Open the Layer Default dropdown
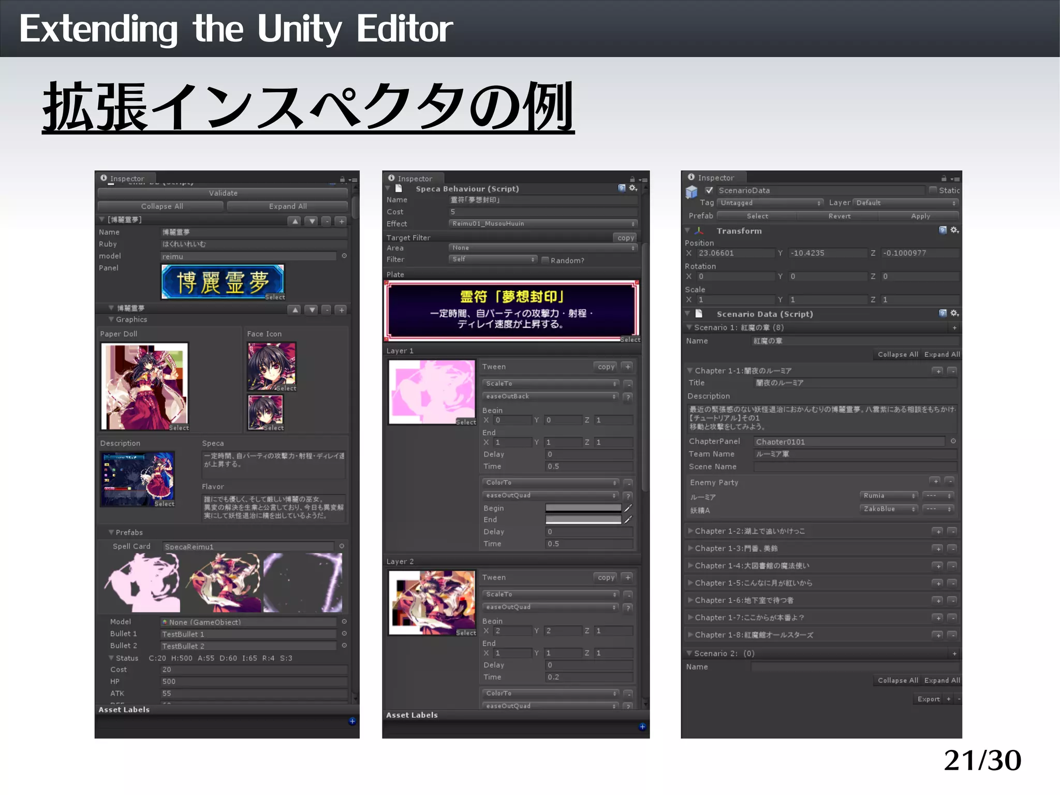The height and width of the screenshot is (795, 1060). (x=906, y=203)
